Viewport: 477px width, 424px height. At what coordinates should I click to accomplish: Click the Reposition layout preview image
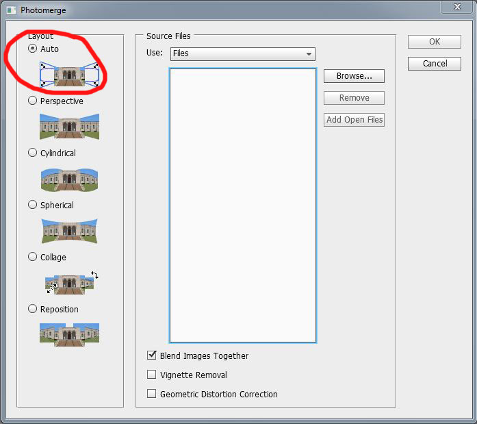[x=69, y=334]
